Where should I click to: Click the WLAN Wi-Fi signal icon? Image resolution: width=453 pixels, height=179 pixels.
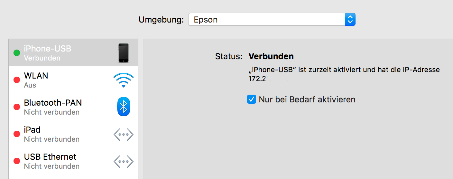pos(123,80)
